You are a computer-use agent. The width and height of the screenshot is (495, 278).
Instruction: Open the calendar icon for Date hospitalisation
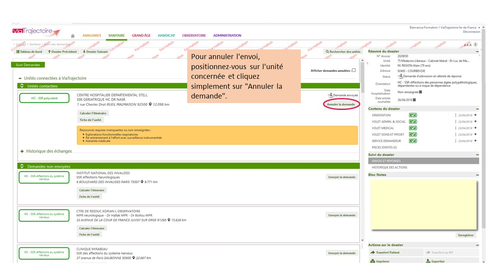click(421, 92)
